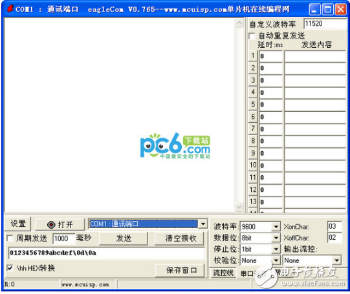Click the 保存窗口 button
This screenshot has height=294, width=350.
point(180,270)
